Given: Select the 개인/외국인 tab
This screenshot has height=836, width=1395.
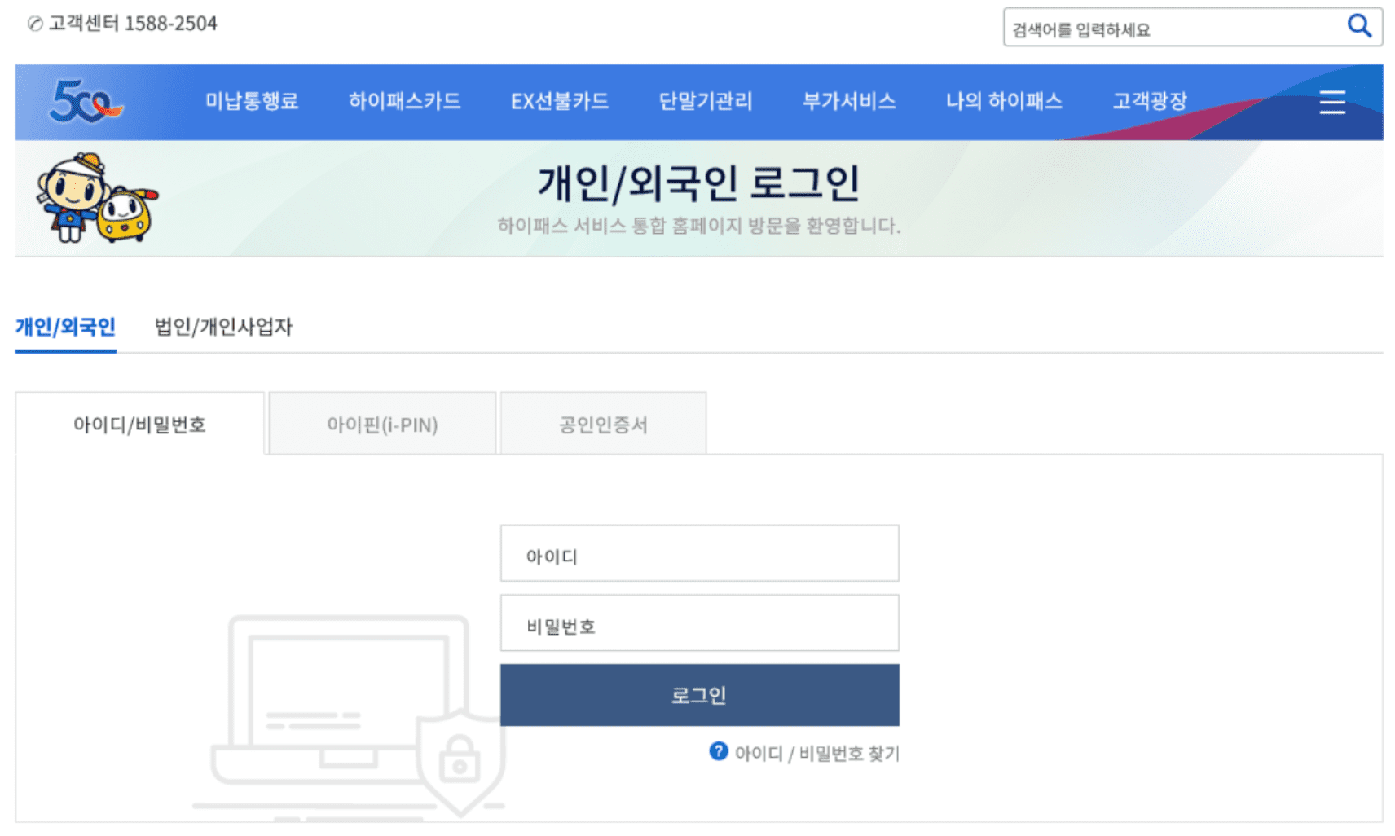Looking at the screenshot, I should 65,327.
